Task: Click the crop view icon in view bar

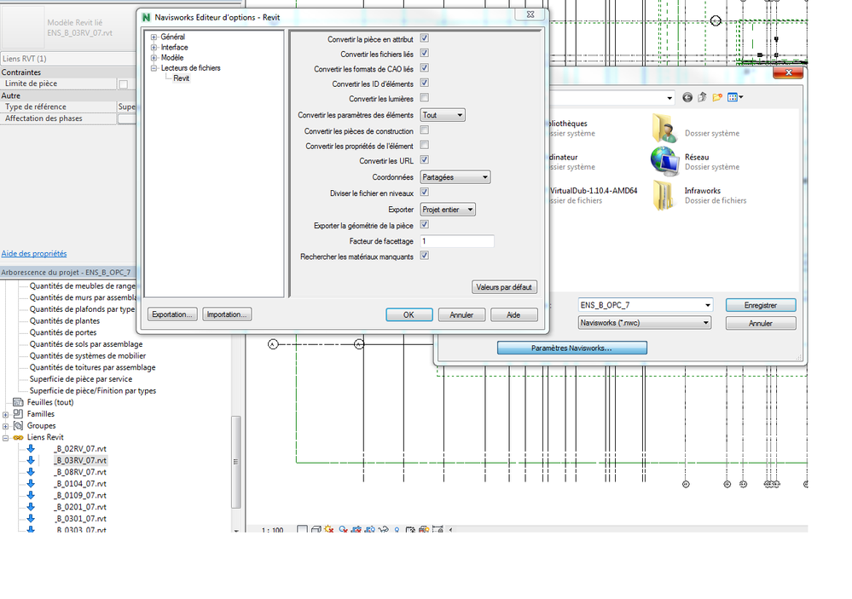Action: click(356, 529)
